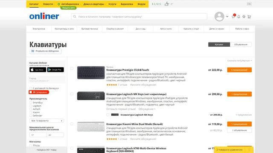Open Компьютеры и сети category tab
This screenshot has width=273, height=153.
64,29
